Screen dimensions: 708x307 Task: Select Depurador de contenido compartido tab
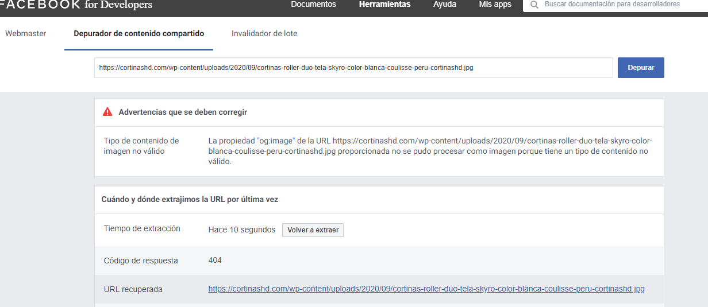point(138,33)
